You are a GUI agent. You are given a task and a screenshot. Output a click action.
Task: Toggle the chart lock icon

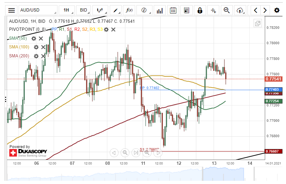[200, 10]
